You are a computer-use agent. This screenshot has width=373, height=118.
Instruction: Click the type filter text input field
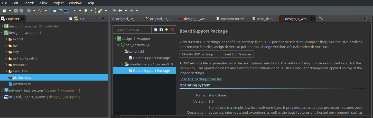(x=132, y=30)
